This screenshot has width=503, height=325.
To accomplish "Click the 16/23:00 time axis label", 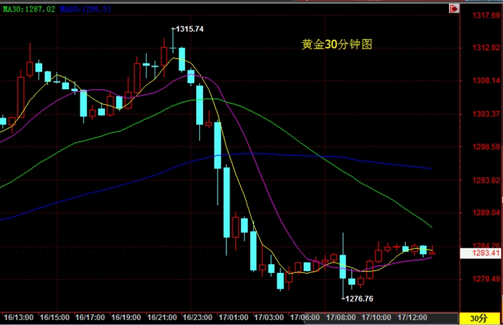I will pos(197,317).
